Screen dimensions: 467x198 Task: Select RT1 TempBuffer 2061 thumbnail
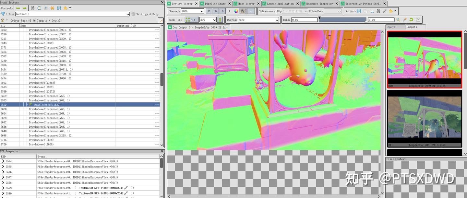pyautogui.click(x=425, y=119)
